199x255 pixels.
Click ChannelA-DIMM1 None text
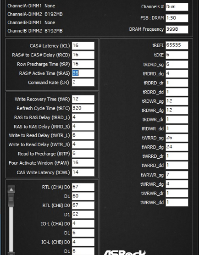tap(31, 6)
